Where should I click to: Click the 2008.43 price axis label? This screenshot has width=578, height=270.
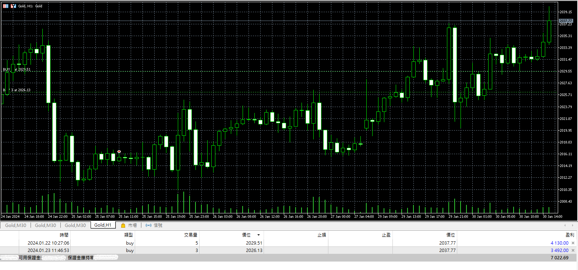[x=566, y=202]
